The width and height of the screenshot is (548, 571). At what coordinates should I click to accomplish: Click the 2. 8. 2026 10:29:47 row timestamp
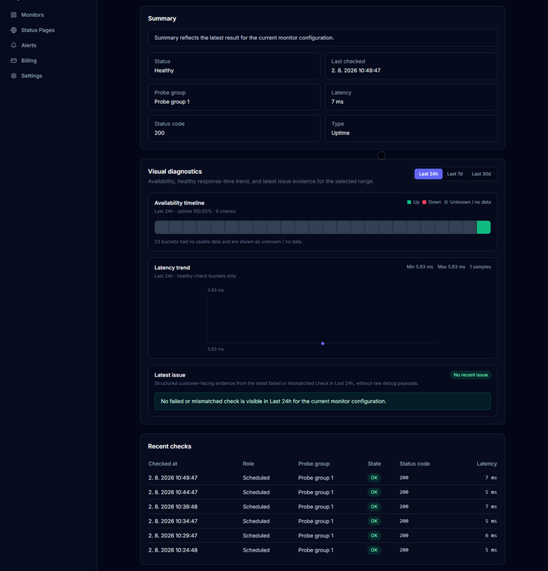coord(173,536)
